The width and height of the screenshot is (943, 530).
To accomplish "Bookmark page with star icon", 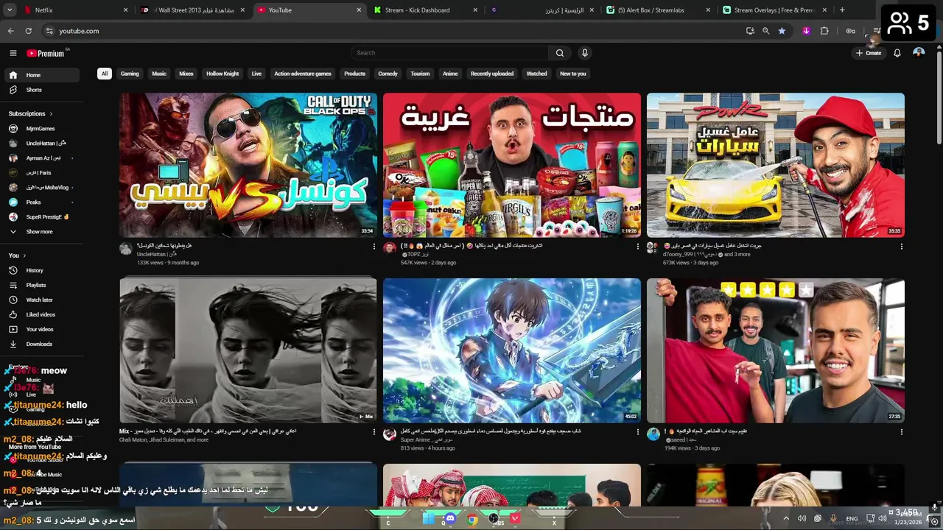I will [x=782, y=31].
